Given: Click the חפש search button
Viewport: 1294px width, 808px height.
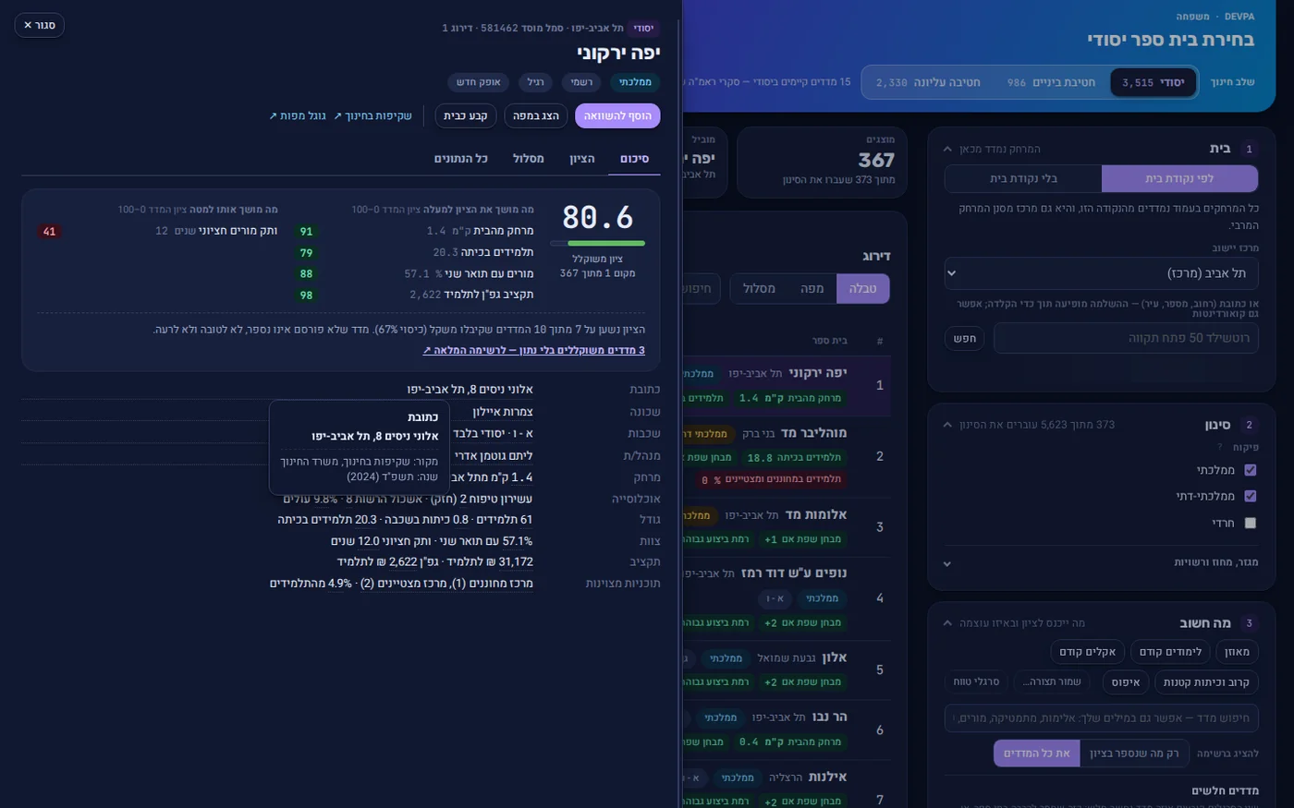Looking at the screenshot, I should coord(965,338).
